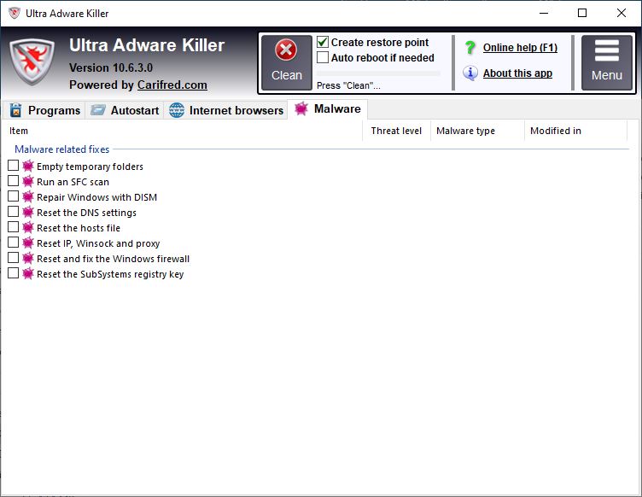Select Reset IP, Winsock and proxy text
The image size is (642, 497).
tap(98, 243)
